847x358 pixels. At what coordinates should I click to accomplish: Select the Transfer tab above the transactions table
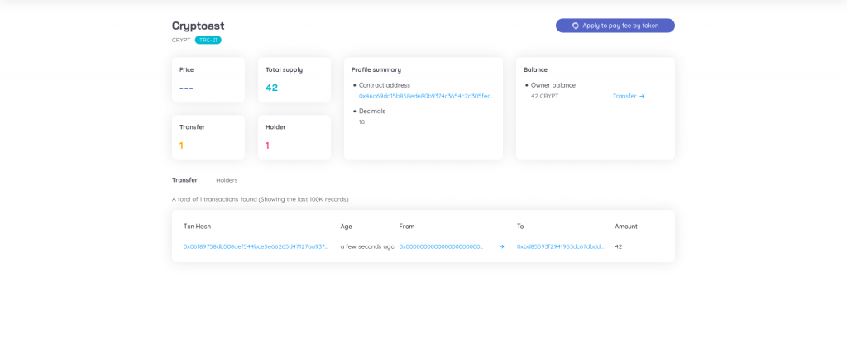point(184,180)
